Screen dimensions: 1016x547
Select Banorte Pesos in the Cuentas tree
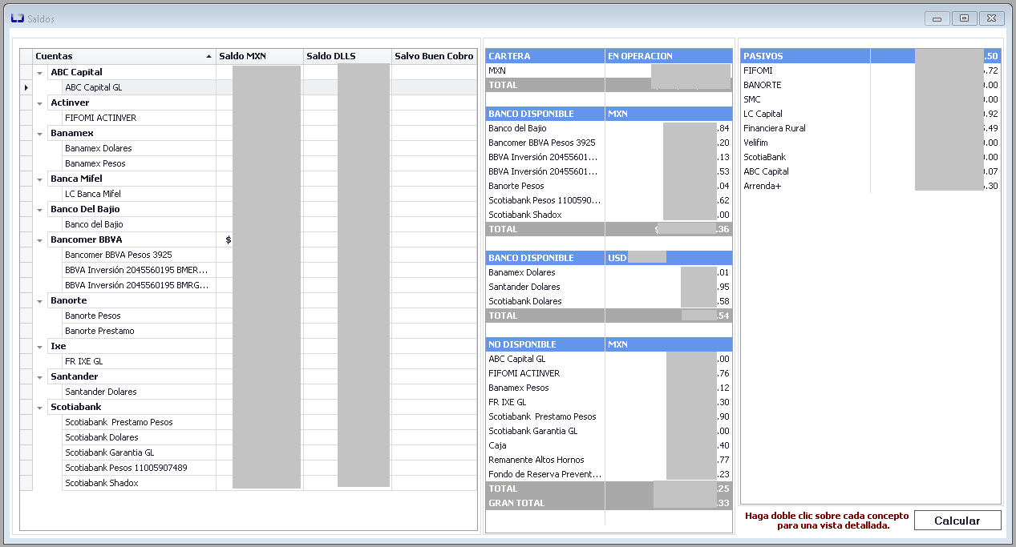coord(93,316)
